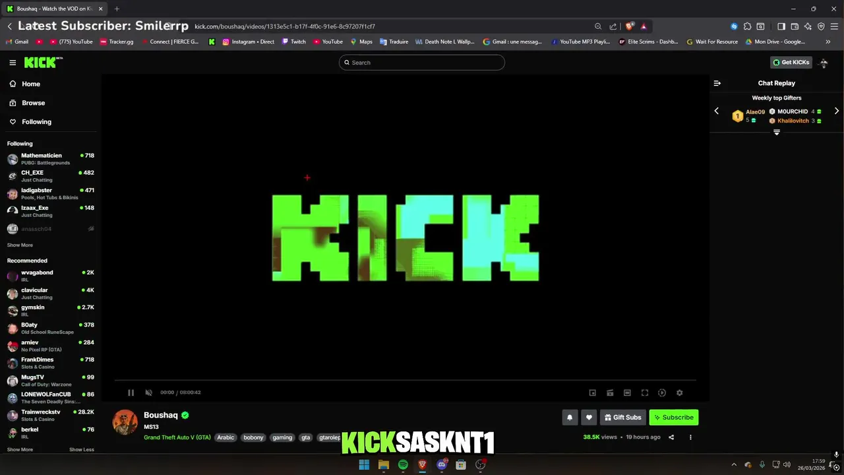The width and height of the screenshot is (844, 475).
Task: Open the Kick hamburger sidebar menu
Action: 13,63
